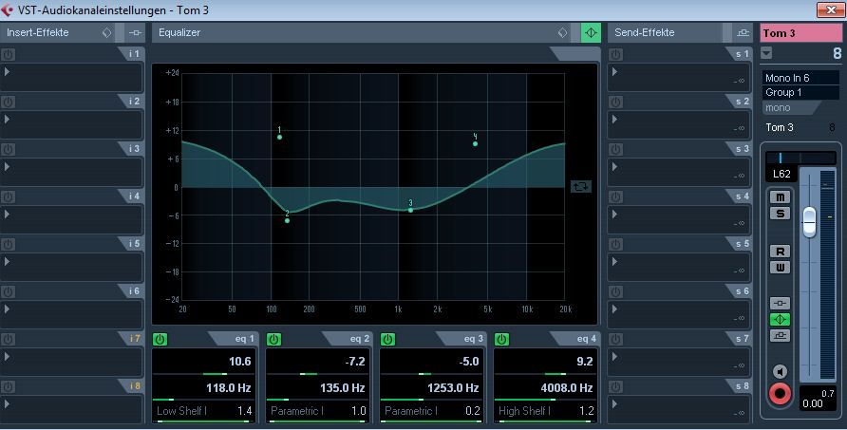Enable Read automation button R
847x430 pixels.
[x=781, y=252]
